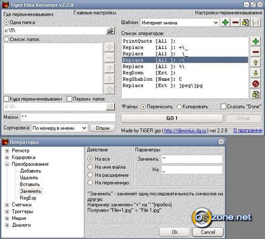Select PrintQuote [All] operator row
The height and width of the screenshot is (239, 265).
(x=185, y=41)
